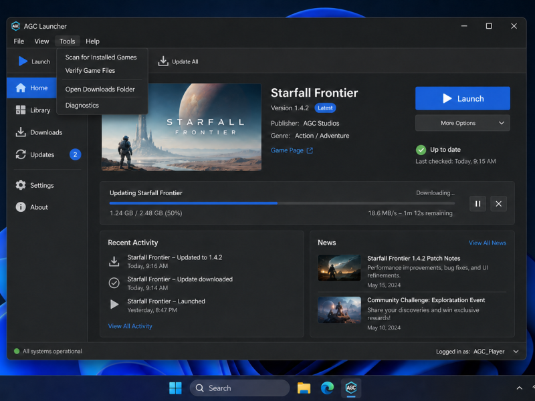The image size is (535, 401).
Task: Click AGC Launcher taskbar icon
Action: (350, 388)
